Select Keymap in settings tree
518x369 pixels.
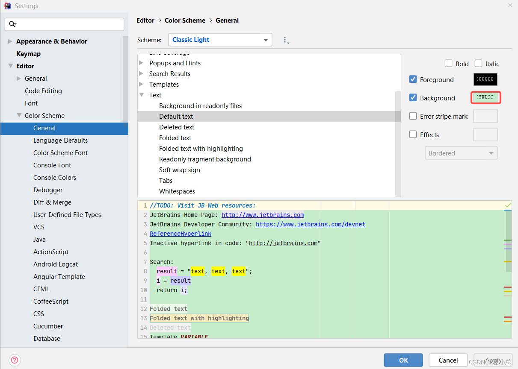[28, 54]
